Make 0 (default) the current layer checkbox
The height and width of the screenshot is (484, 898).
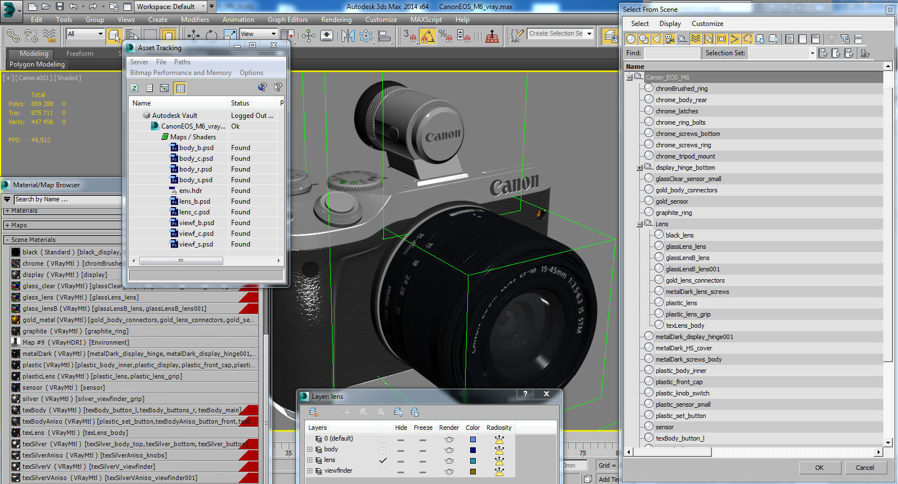pyautogui.click(x=383, y=439)
